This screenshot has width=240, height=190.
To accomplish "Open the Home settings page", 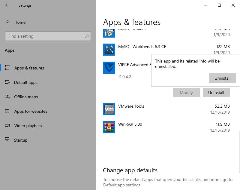I will 20,22.
